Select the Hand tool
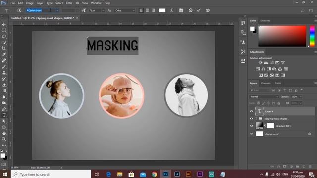The width and height of the screenshot is (317, 178). click(x=4, y=133)
